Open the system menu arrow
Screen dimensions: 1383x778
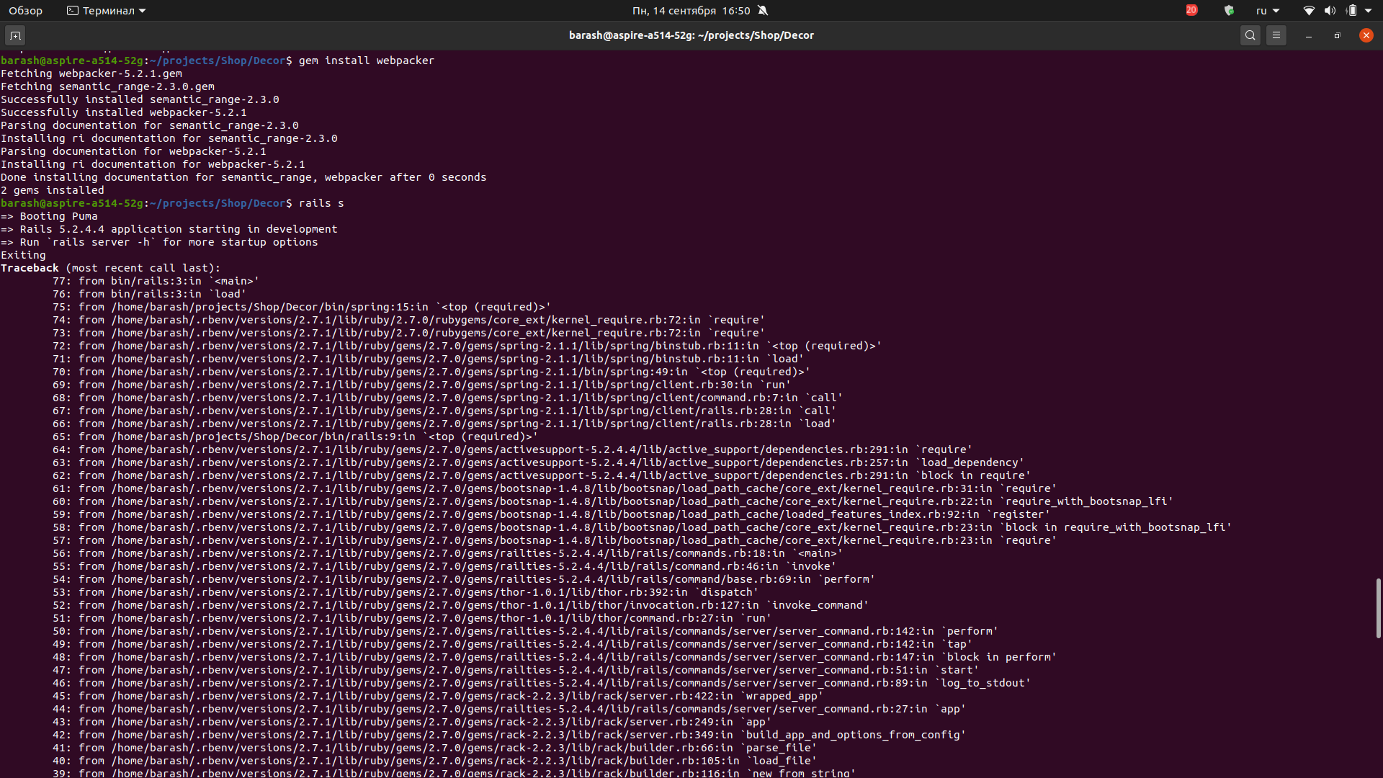click(x=1368, y=11)
